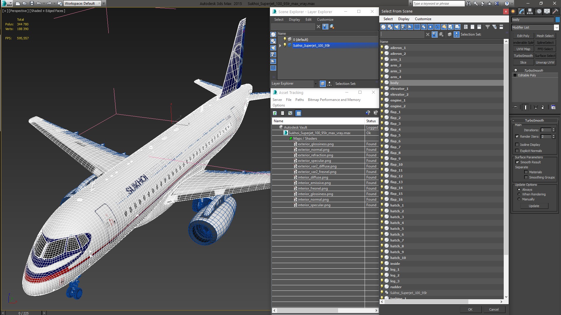The height and width of the screenshot is (315, 561).
Task: Select When Rendering update option
Action: 519,194
